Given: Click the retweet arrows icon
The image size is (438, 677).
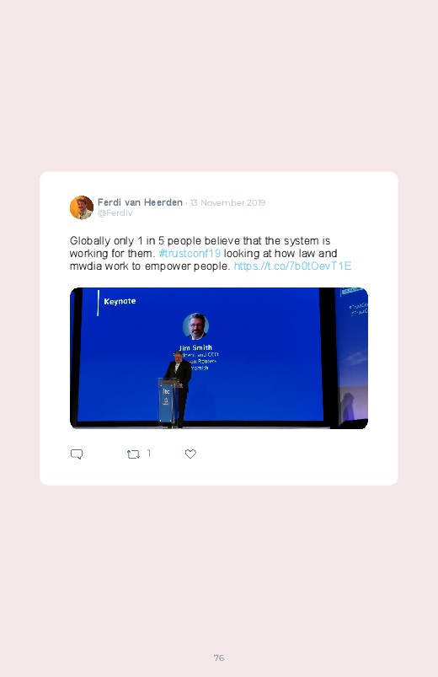Looking at the screenshot, I should point(133,454).
